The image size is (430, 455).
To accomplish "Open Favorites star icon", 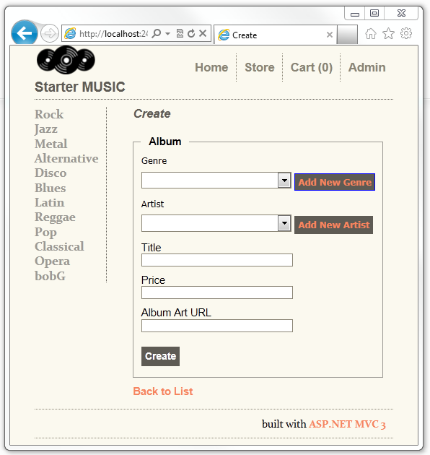I will pyautogui.click(x=388, y=34).
